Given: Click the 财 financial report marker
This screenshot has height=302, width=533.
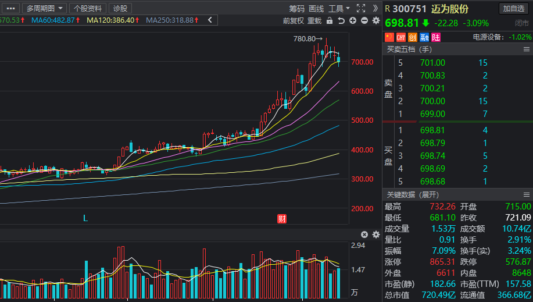Looking at the screenshot, I should (x=282, y=219).
